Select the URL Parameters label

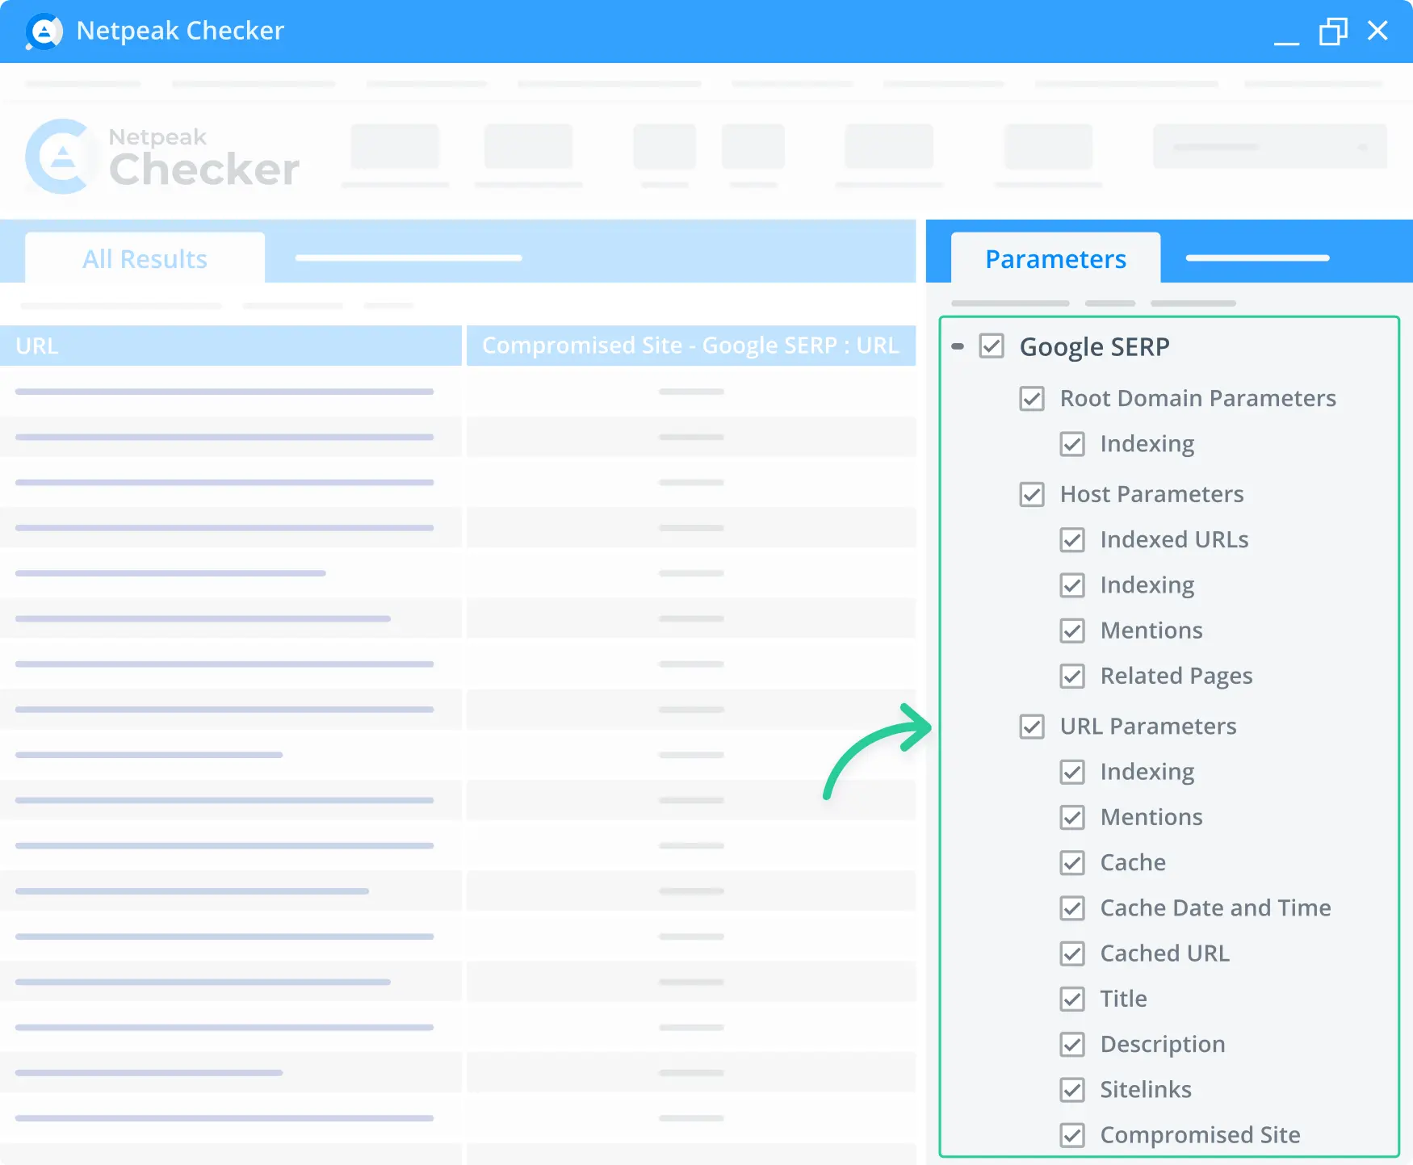tap(1147, 727)
